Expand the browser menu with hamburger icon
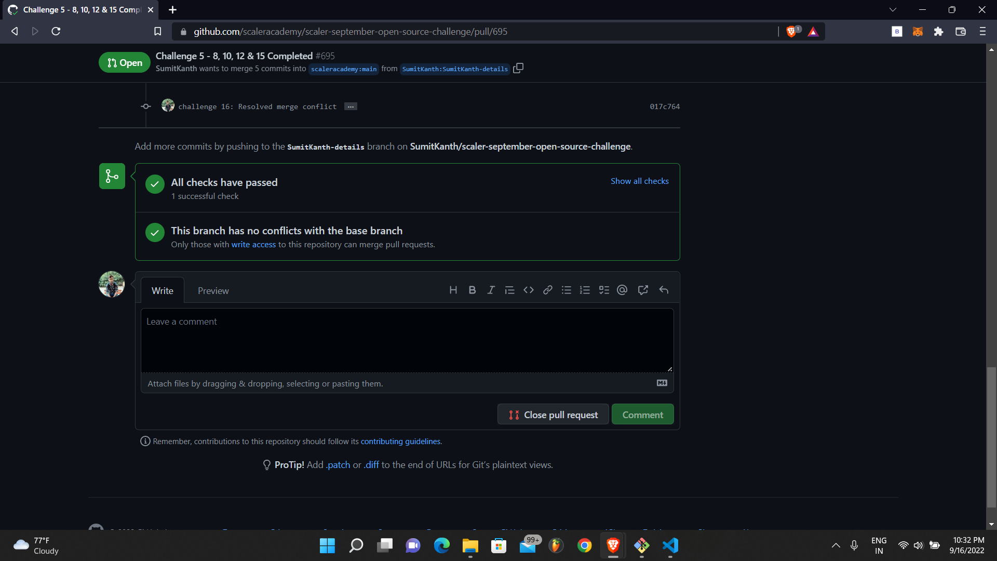The height and width of the screenshot is (561, 997). pyautogui.click(x=982, y=31)
